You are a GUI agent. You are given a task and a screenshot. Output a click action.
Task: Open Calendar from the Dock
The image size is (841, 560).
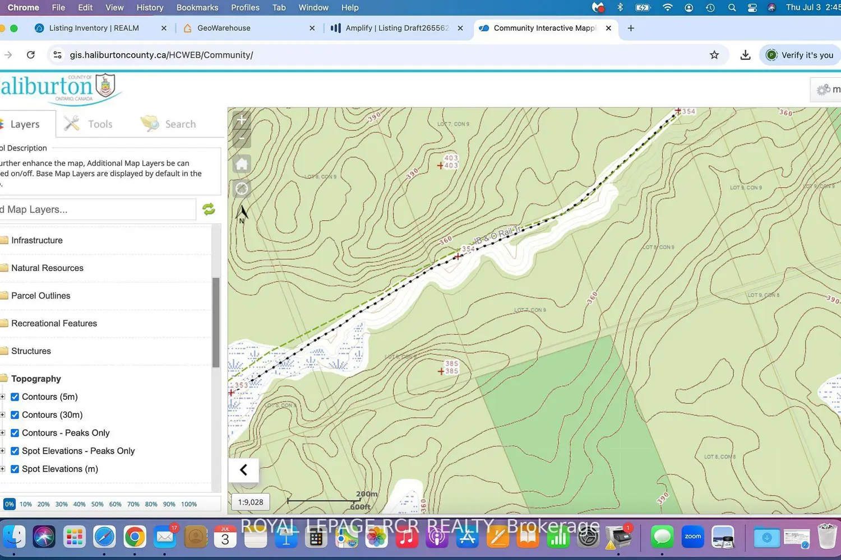(x=225, y=537)
